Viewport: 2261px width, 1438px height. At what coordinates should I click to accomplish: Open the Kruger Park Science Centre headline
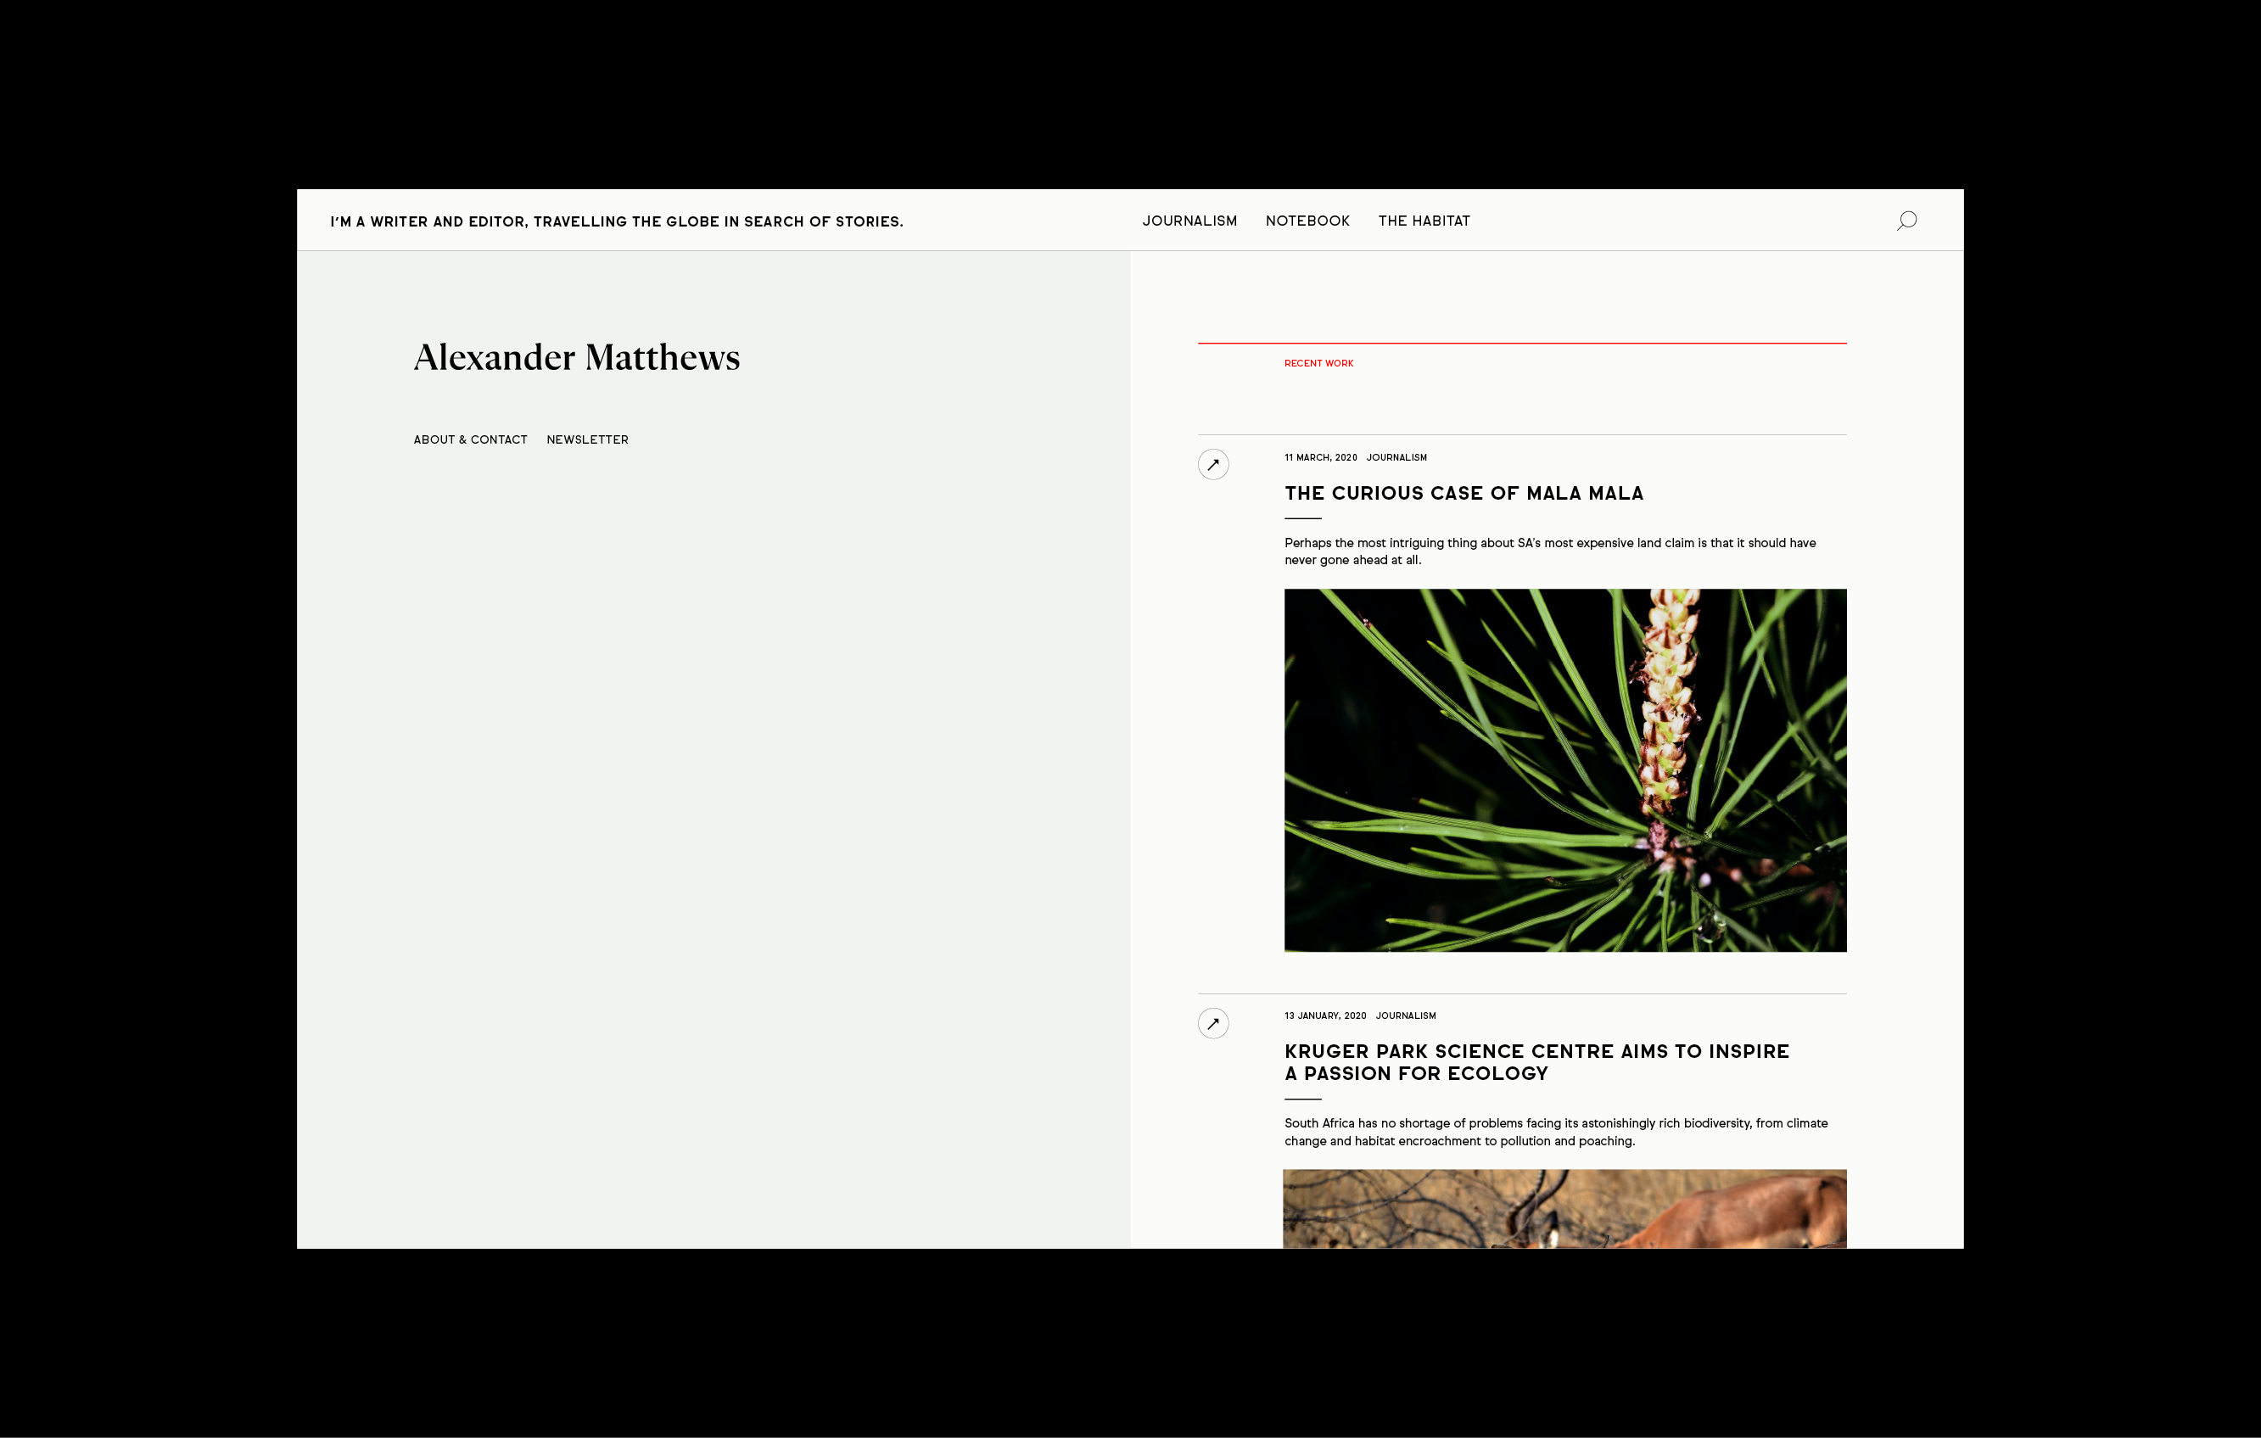(x=1536, y=1062)
